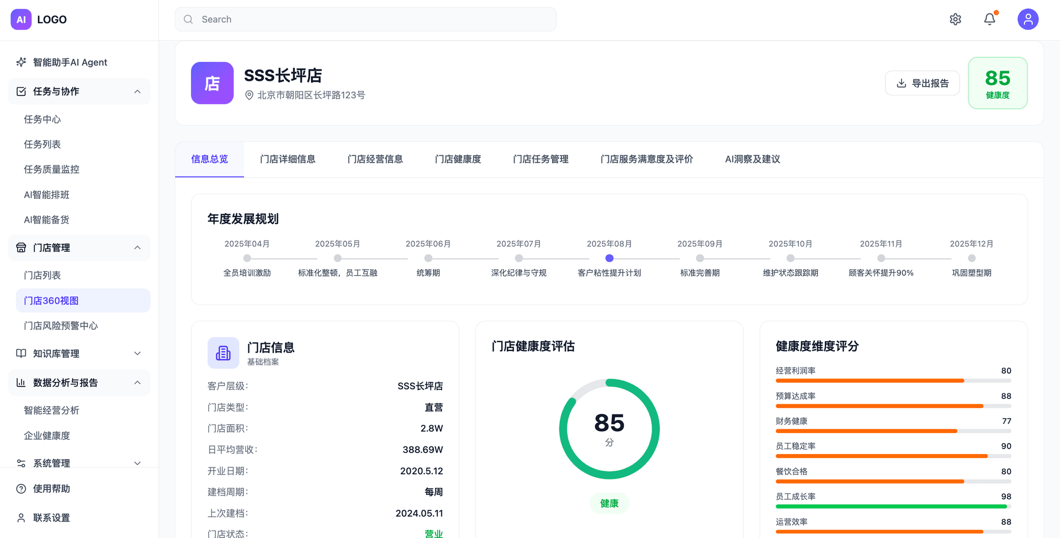This screenshot has height=538, width=1060.
Task: Click the sliders icon beside 系统管理
Action: [21, 464]
